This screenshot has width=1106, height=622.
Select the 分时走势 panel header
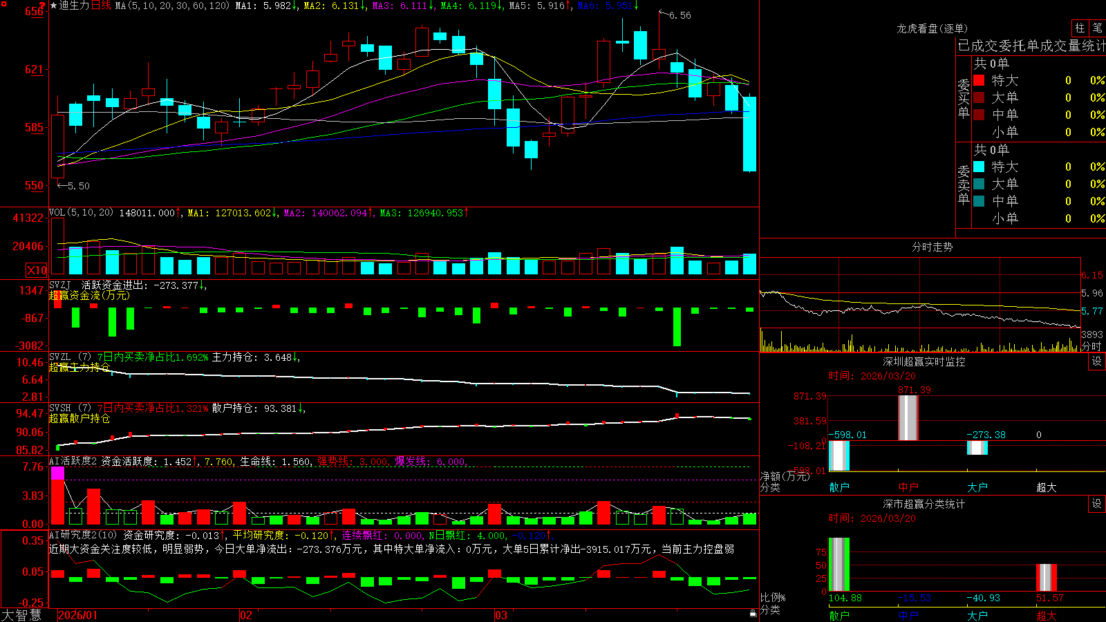pos(932,247)
